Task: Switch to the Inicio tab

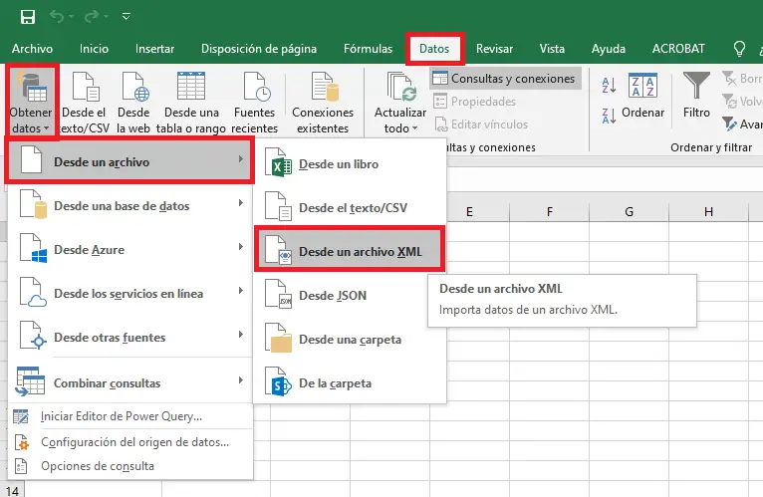Action: coord(94,49)
